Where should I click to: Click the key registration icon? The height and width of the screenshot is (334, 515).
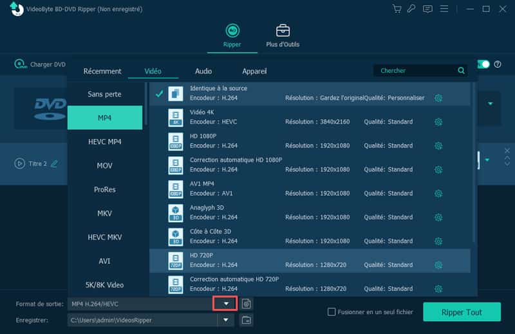(412, 9)
